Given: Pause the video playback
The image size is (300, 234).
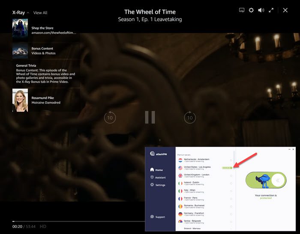Looking at the screenshot, I should click(150, 117).
